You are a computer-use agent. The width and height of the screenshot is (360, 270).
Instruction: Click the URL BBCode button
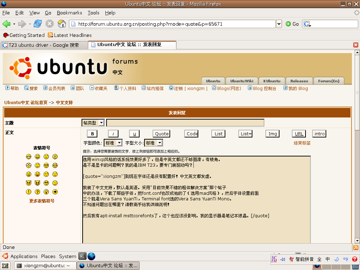pyautogui.click(x=299, y=134)
